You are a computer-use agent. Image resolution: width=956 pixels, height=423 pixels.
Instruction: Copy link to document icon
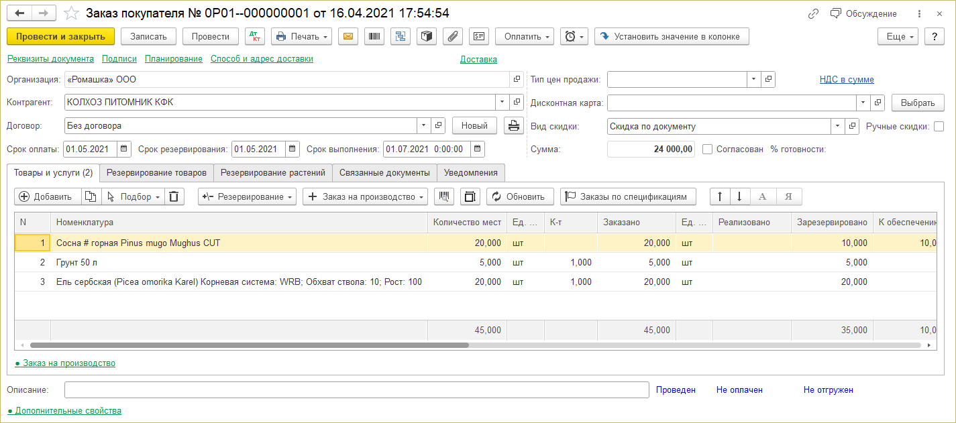(813, 13)
